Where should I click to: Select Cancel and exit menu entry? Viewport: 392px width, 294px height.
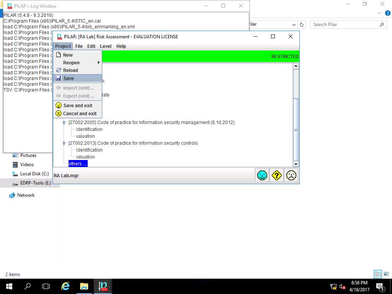click(77, 113)
